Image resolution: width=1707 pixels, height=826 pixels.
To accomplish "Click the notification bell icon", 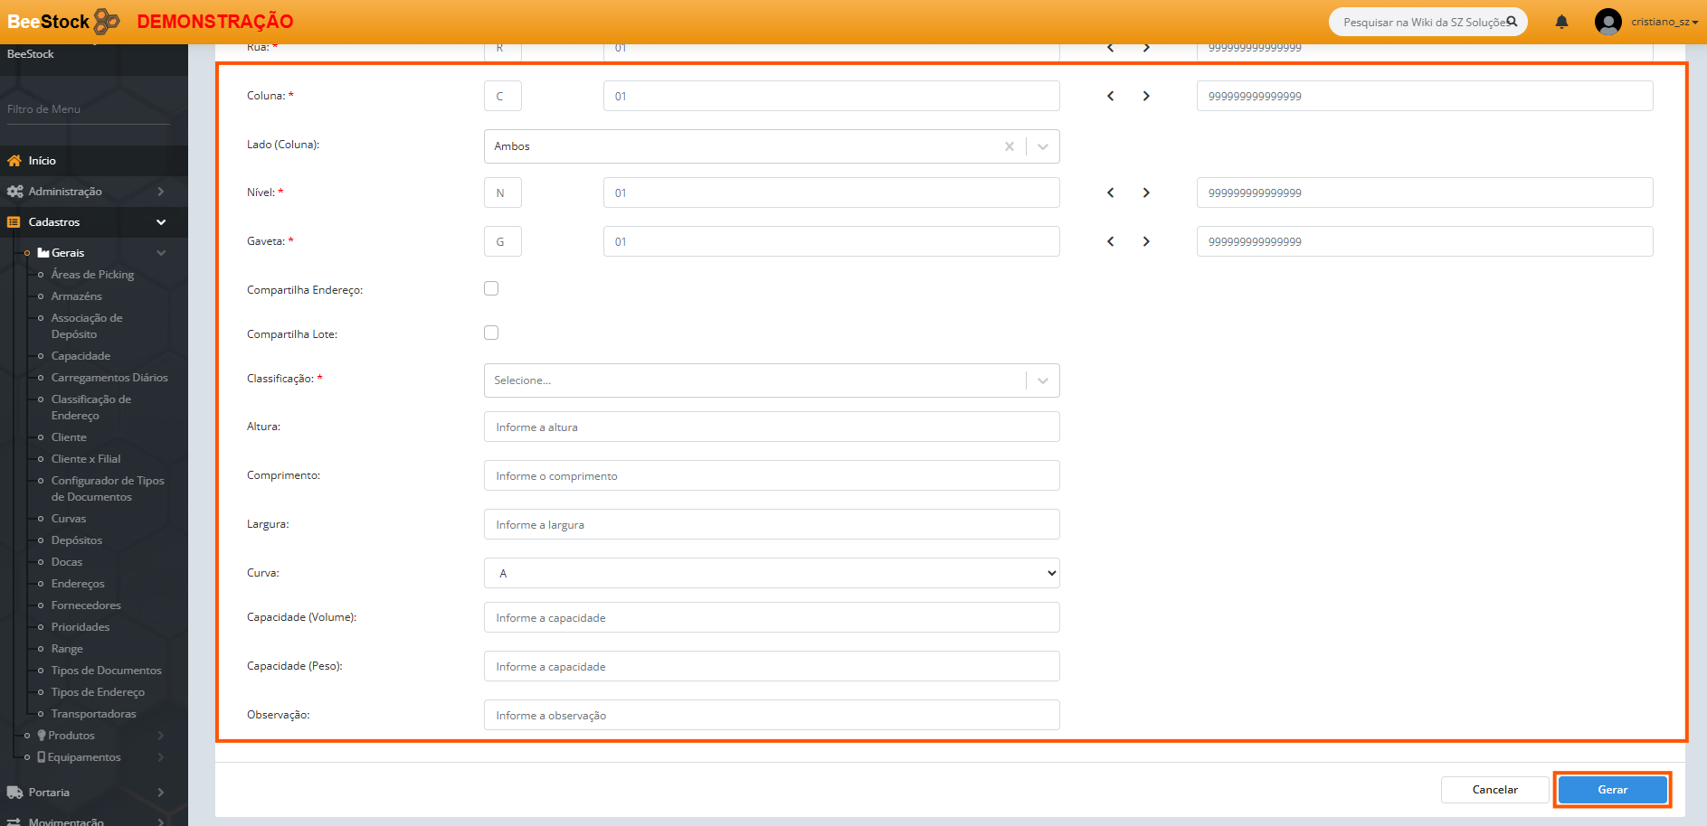I will click(x=1561, y=22).
